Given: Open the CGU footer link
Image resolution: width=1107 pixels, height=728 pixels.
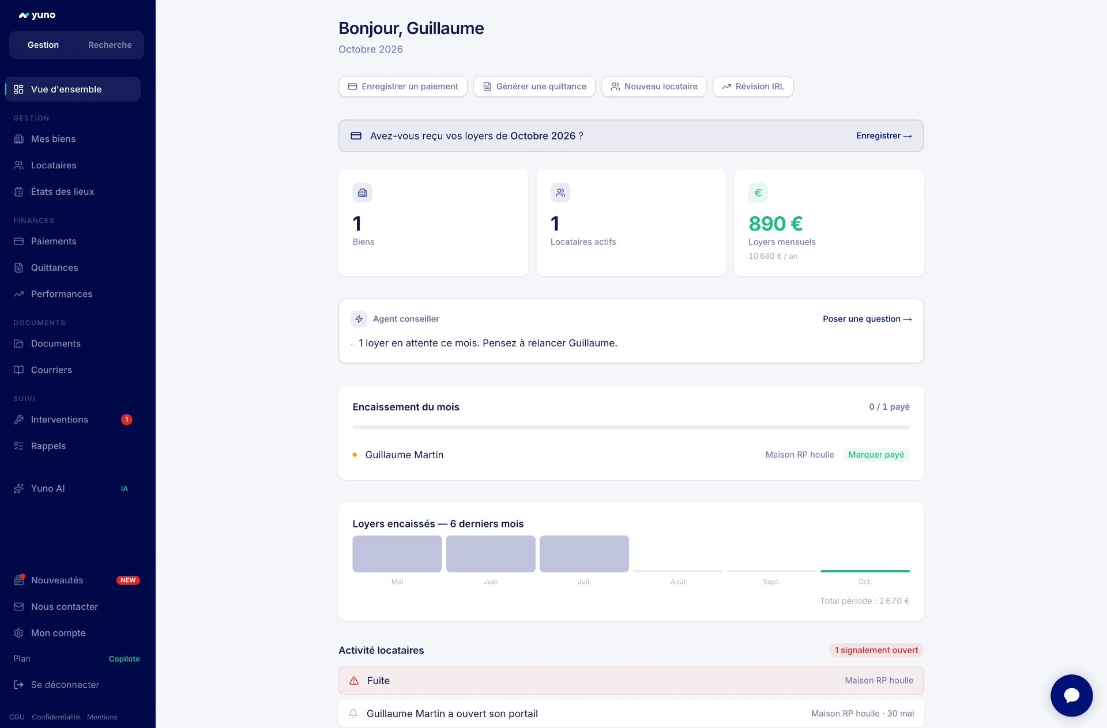Looking at the screenshot, I should 17,717.
